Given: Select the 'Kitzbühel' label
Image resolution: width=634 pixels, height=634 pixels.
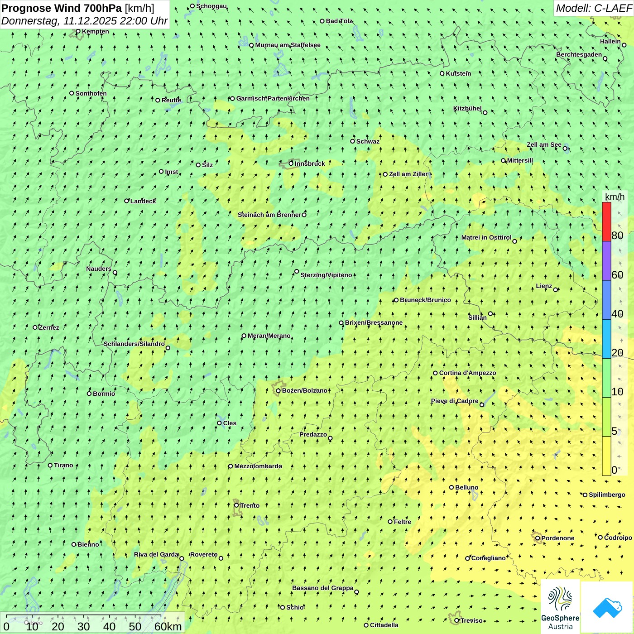Looking at the screenshot, I should 467,108.
